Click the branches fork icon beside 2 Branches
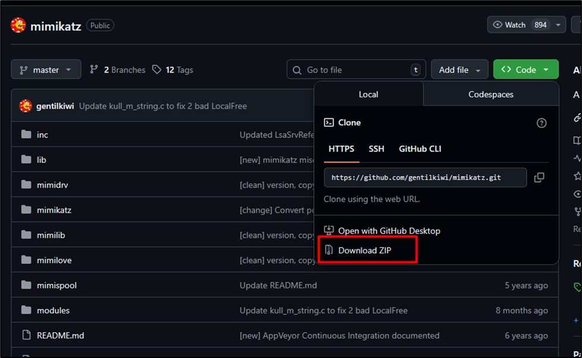This screenshot has height=358, width=582. (94, 70)
